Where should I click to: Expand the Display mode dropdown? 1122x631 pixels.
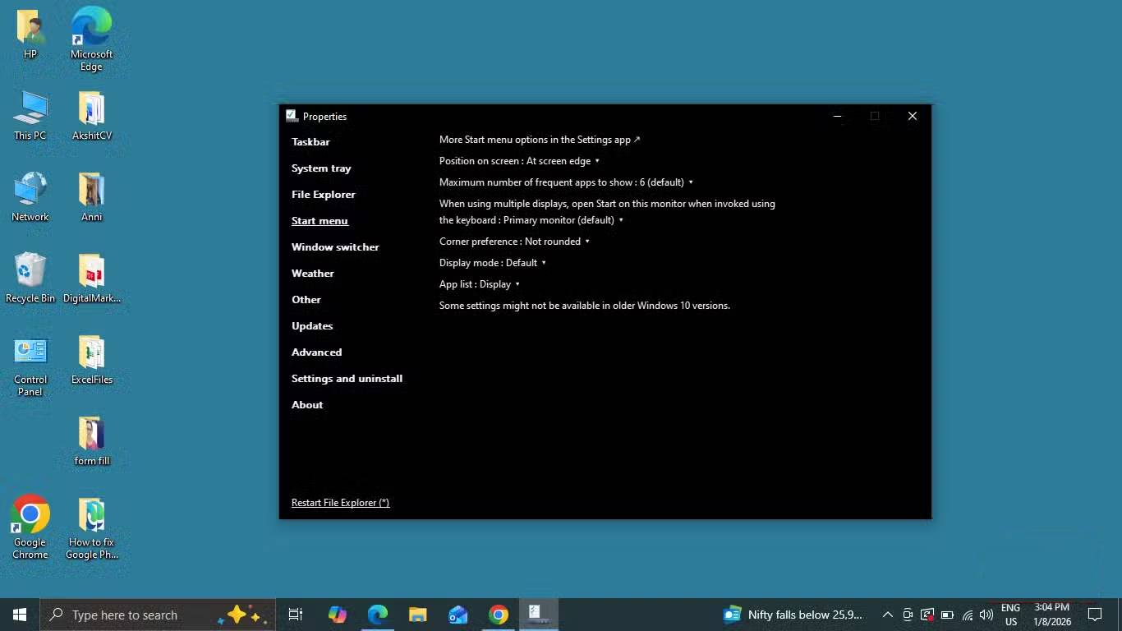pyautogui.click(x=493, y=263)
